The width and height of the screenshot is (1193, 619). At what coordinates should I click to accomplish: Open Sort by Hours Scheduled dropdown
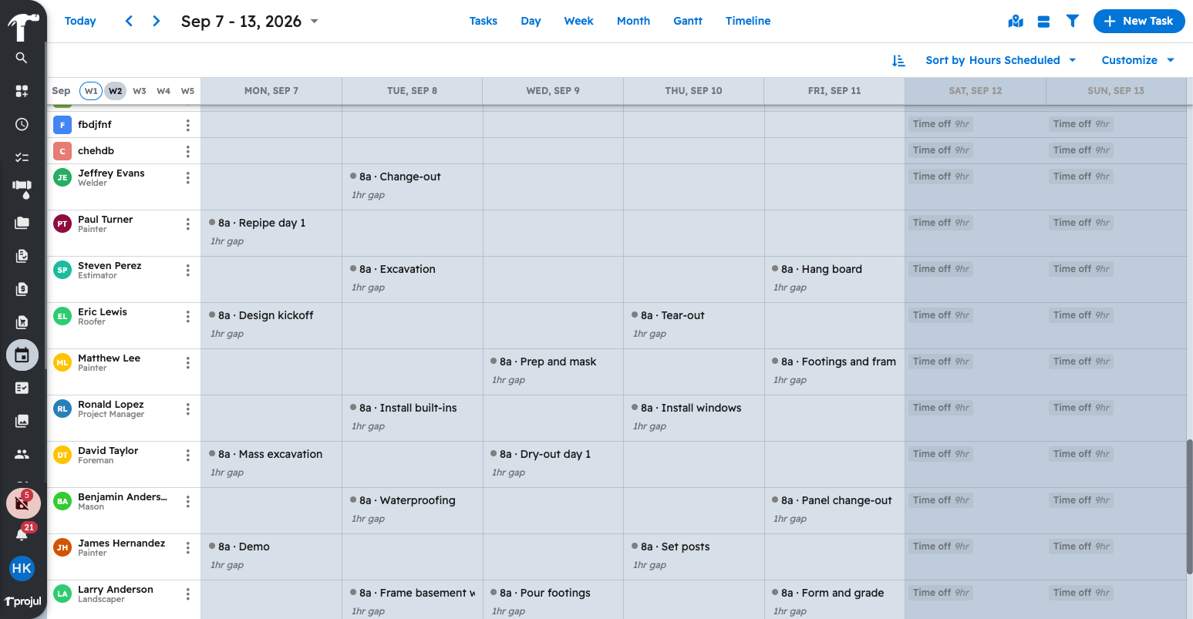click(1000, 60)
